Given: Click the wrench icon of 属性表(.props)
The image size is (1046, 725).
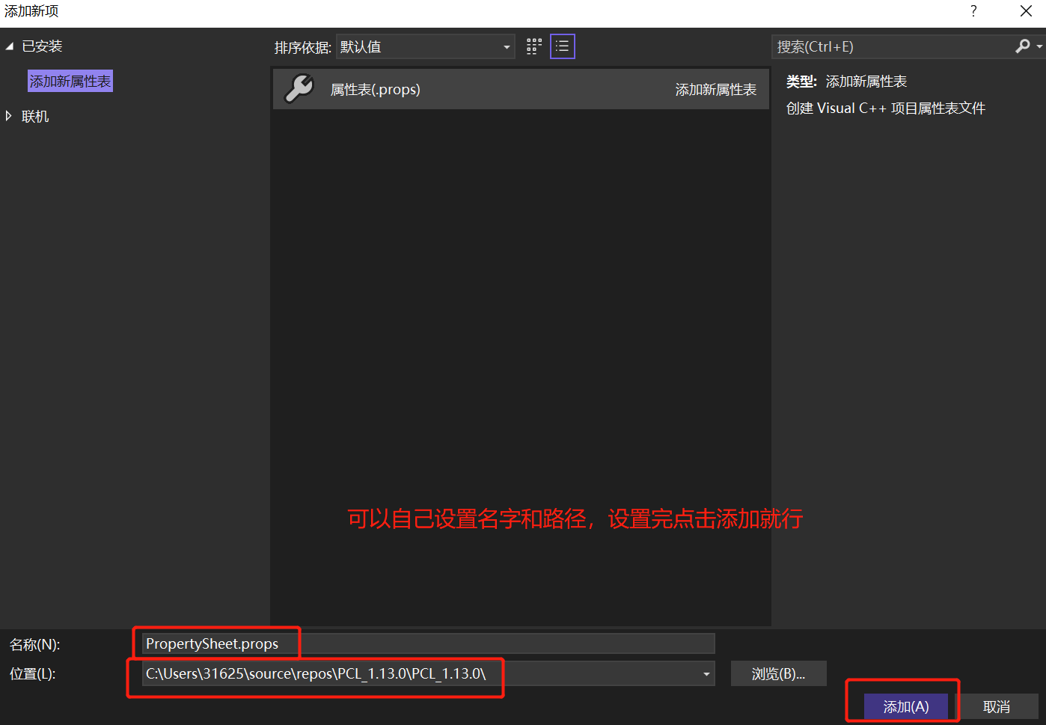Looking at the screenshot, I should (299, 89).
